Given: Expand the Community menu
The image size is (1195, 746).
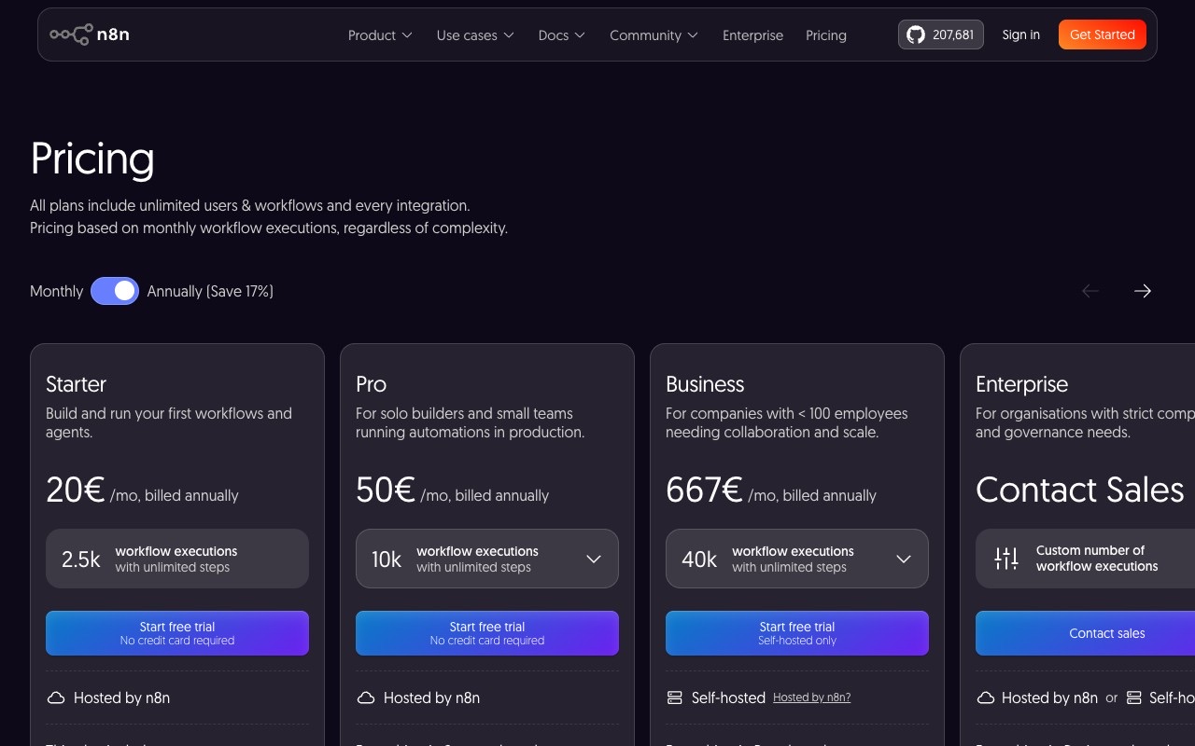Looking at the screenshot, I should [x=654, y=35].
